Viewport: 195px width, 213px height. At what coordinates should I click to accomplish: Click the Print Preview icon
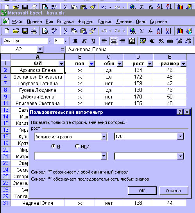point(45,31)
